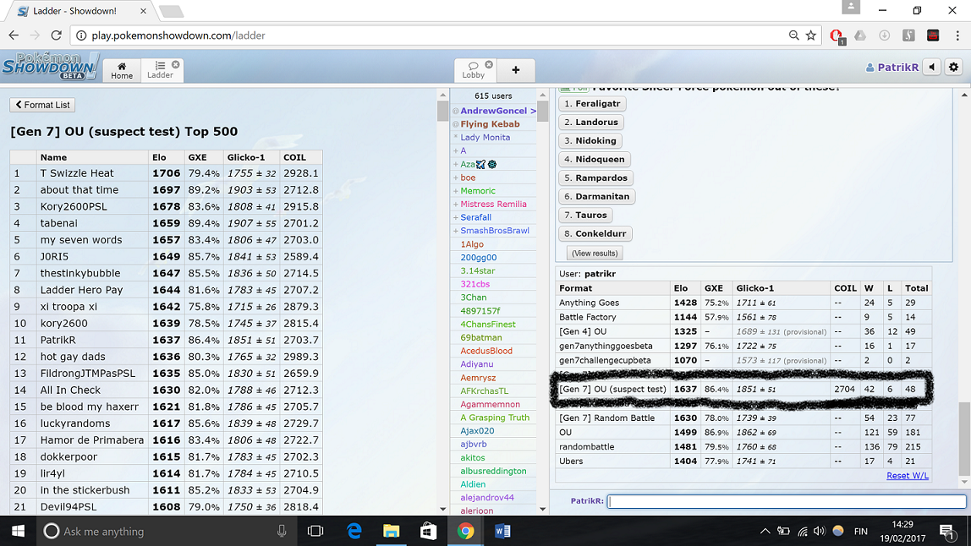Add a new room with the plus button

click(516, 70)
